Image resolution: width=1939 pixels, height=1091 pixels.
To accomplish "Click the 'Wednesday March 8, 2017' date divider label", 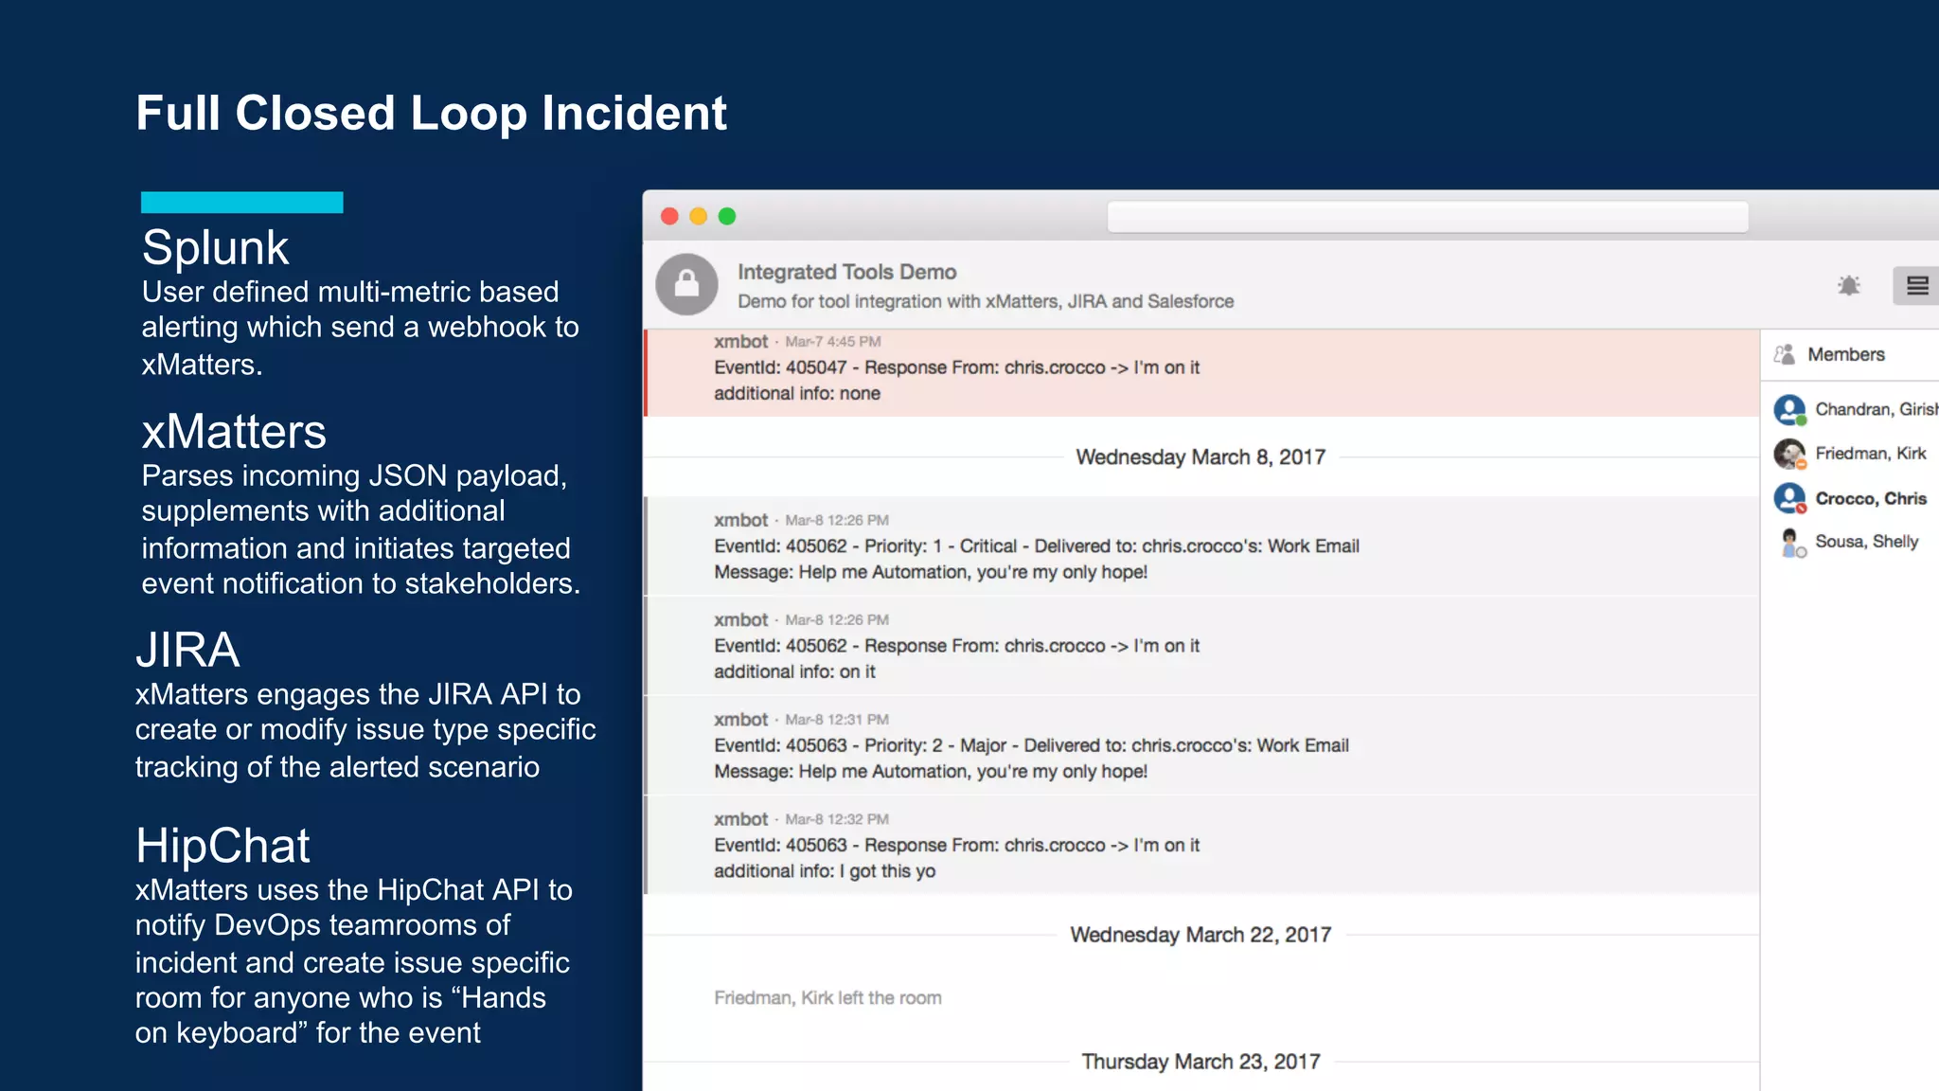I will (1201, 456).
